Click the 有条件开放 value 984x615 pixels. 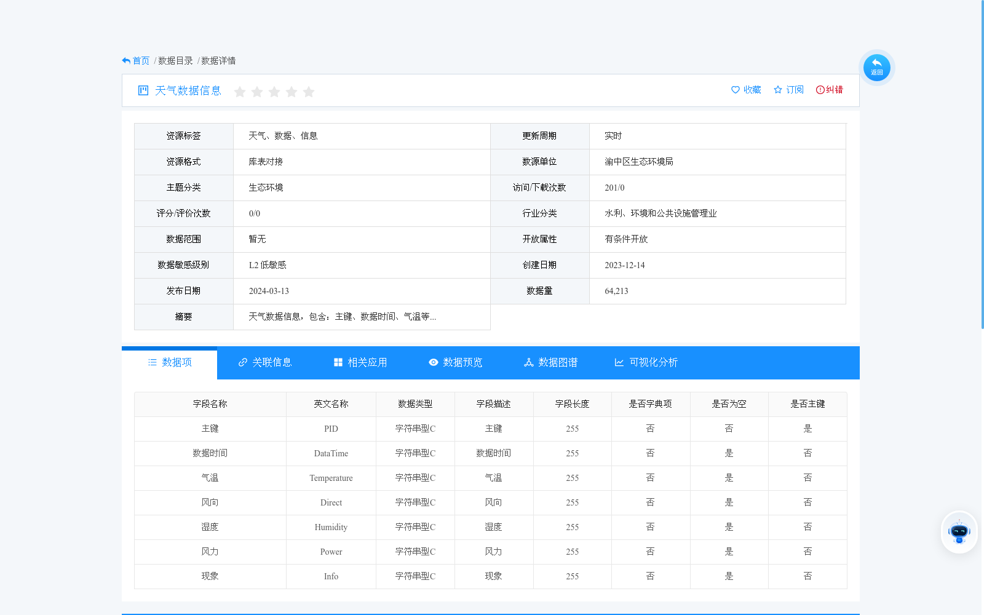(626, 239)
